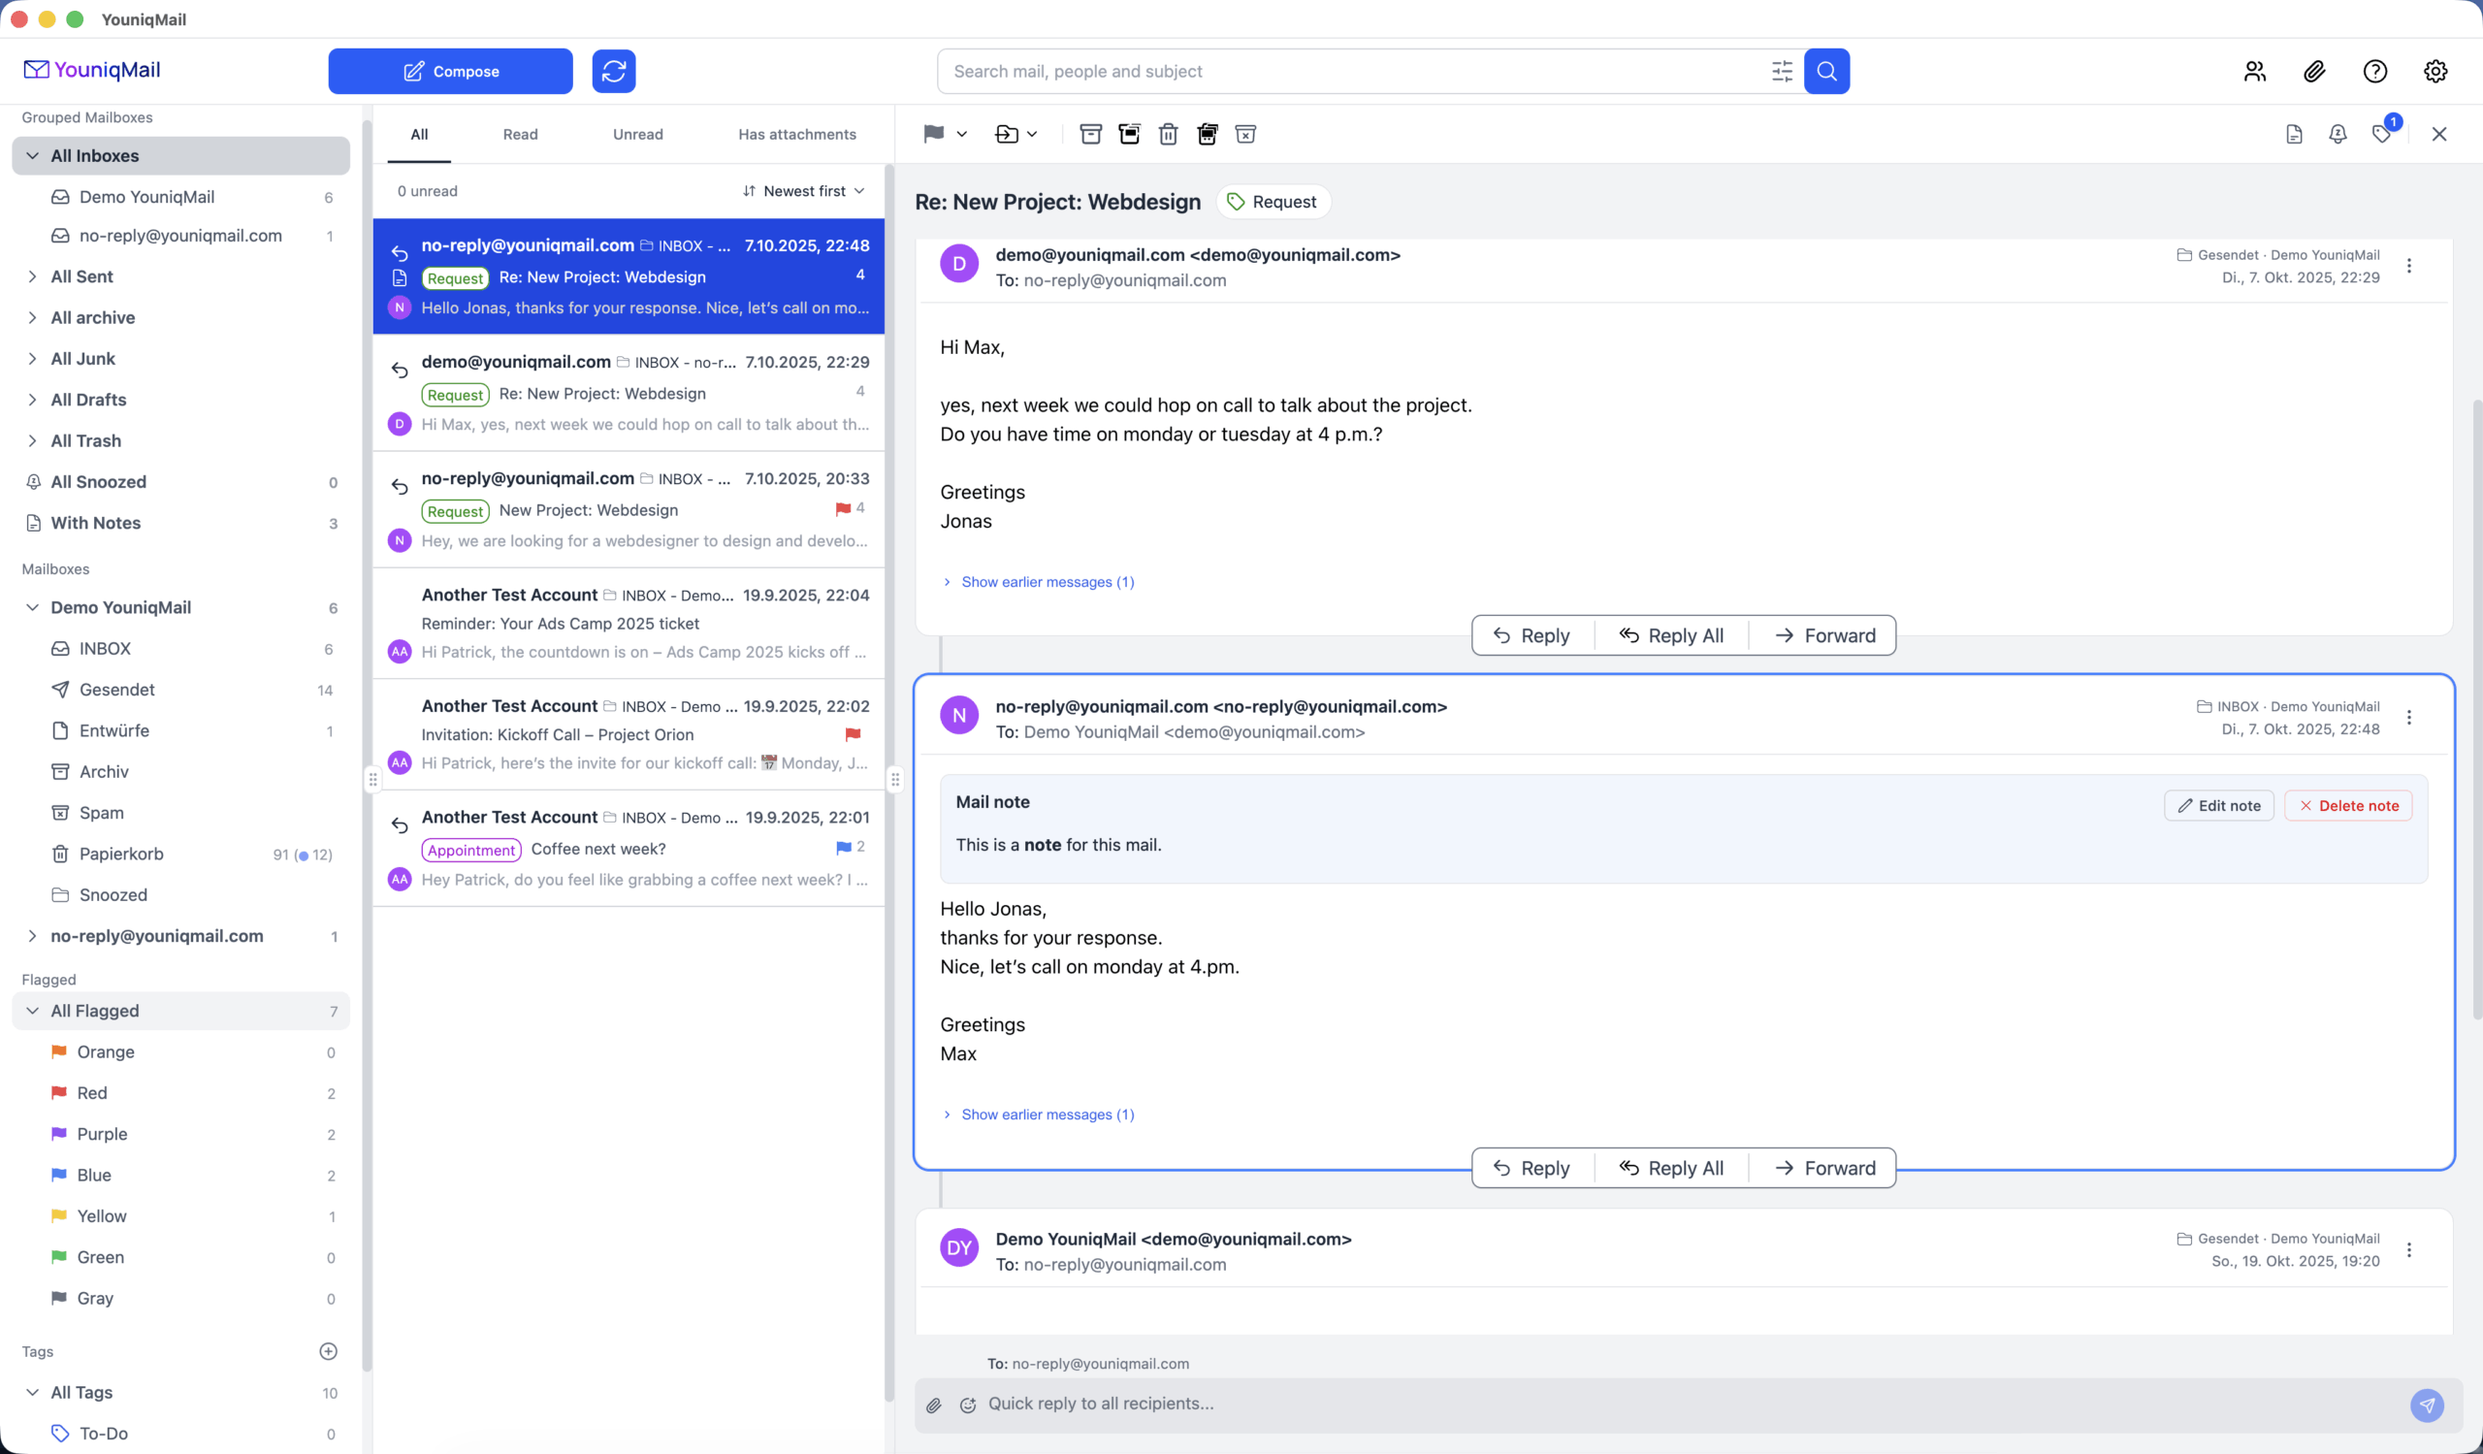This screenshot has height=1454, width=2483.
Task: Click the Delete note button
Action: tap(2348, 806)
